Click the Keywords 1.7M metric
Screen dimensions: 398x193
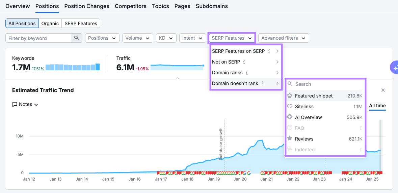(x=21, y=67)
